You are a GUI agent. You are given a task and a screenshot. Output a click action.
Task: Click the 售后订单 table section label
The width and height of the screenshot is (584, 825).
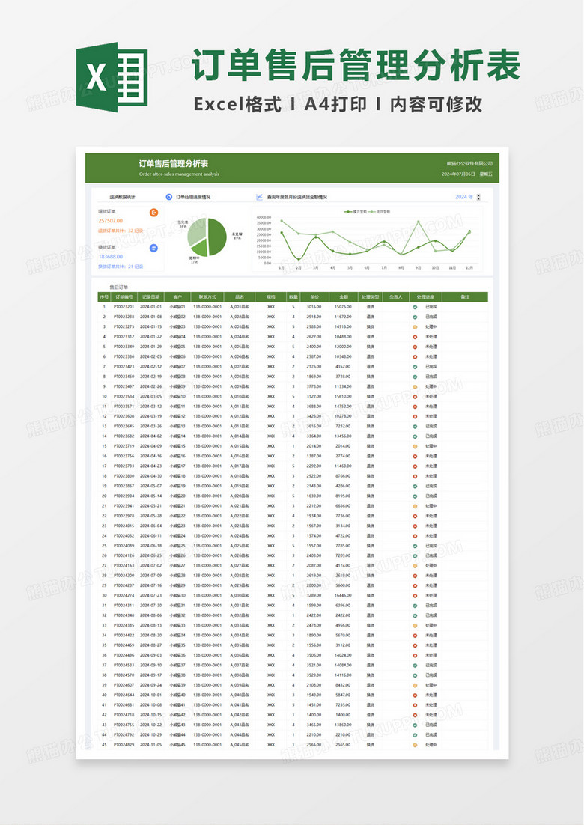[119, 287]
